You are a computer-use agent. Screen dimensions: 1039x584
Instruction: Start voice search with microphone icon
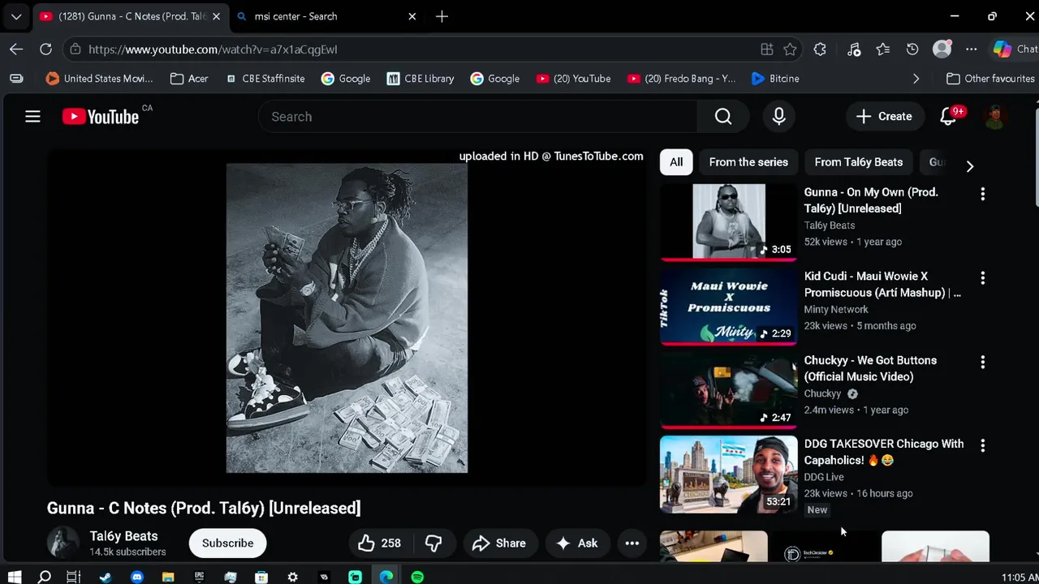(x=778, y=117)
